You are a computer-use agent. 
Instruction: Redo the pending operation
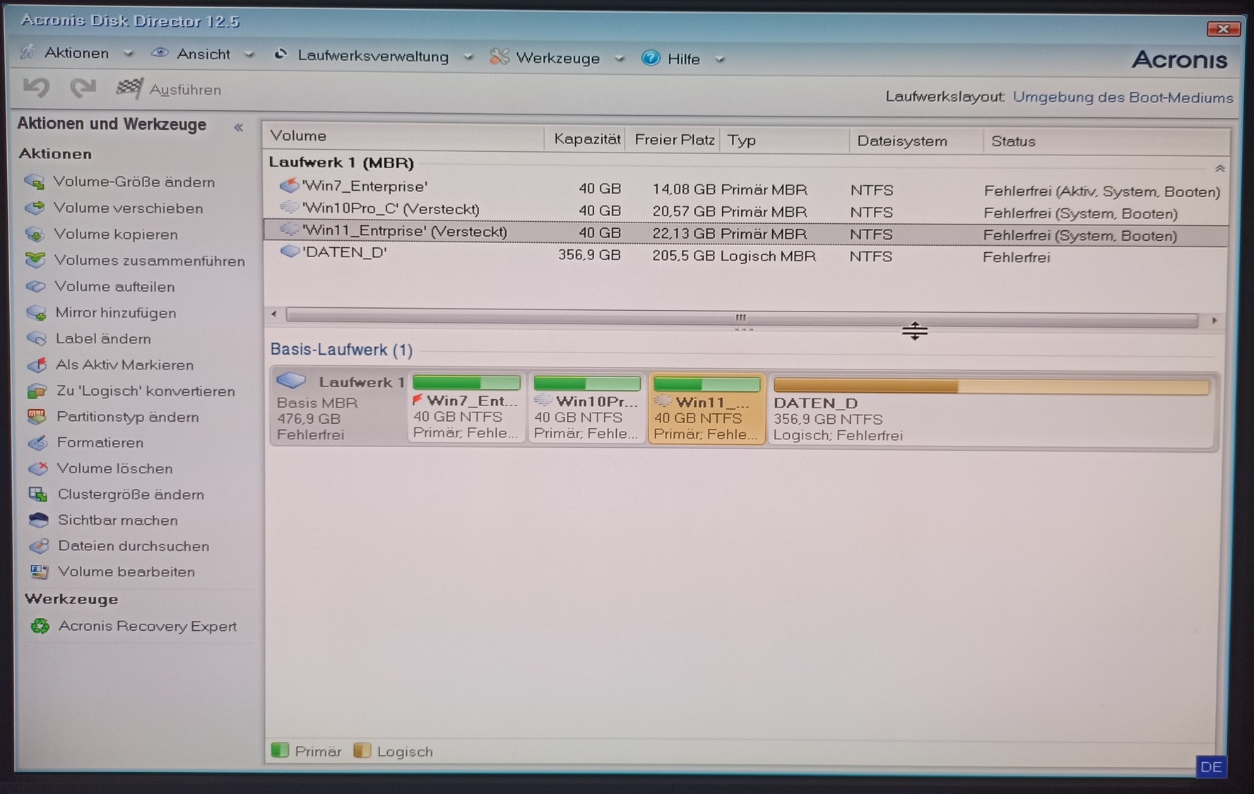pos(83,88)
